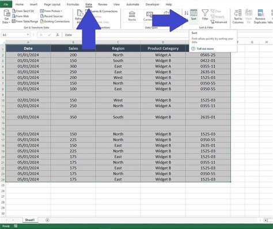
Task: Click the Region header cell
Action: [118, 48]
